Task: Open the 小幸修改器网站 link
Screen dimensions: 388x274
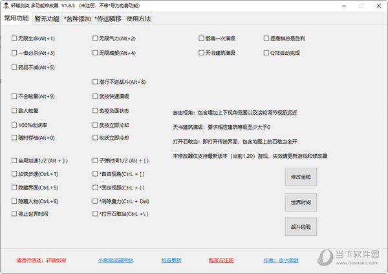Action: pos(115,260)
